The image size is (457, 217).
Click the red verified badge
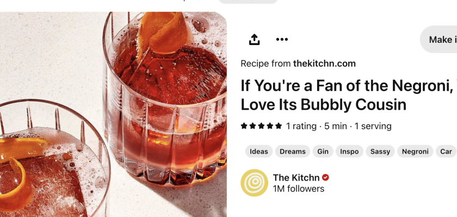click(325, 177)
